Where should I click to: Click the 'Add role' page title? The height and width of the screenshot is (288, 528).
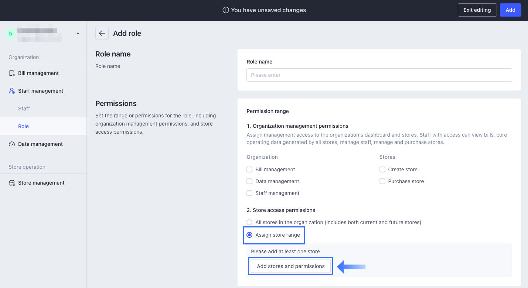127,33
